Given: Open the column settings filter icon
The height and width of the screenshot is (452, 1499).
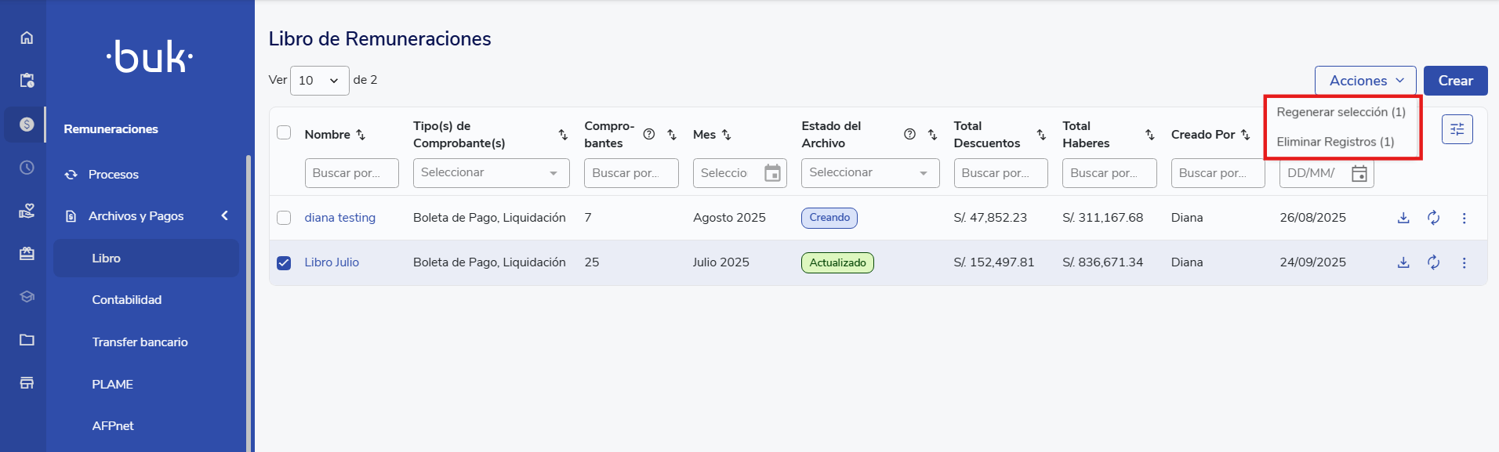Looking at the screenshot, I should tap(1457, 129).
